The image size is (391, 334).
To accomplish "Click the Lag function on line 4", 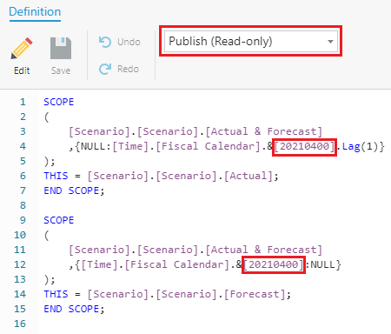I will point(351,146).
